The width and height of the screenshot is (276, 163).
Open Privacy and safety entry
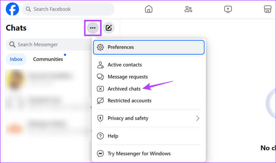(149, 118)
